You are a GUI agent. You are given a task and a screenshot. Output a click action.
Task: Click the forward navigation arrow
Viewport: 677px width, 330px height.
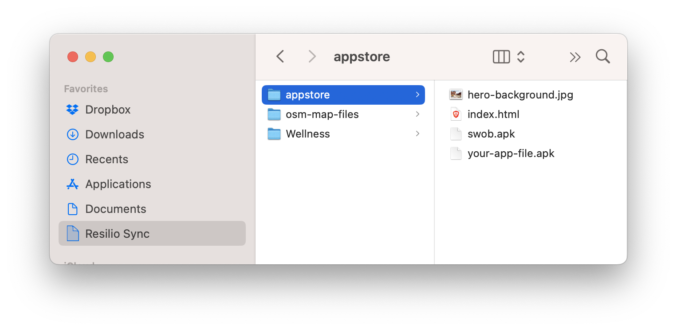pos(312,57)
